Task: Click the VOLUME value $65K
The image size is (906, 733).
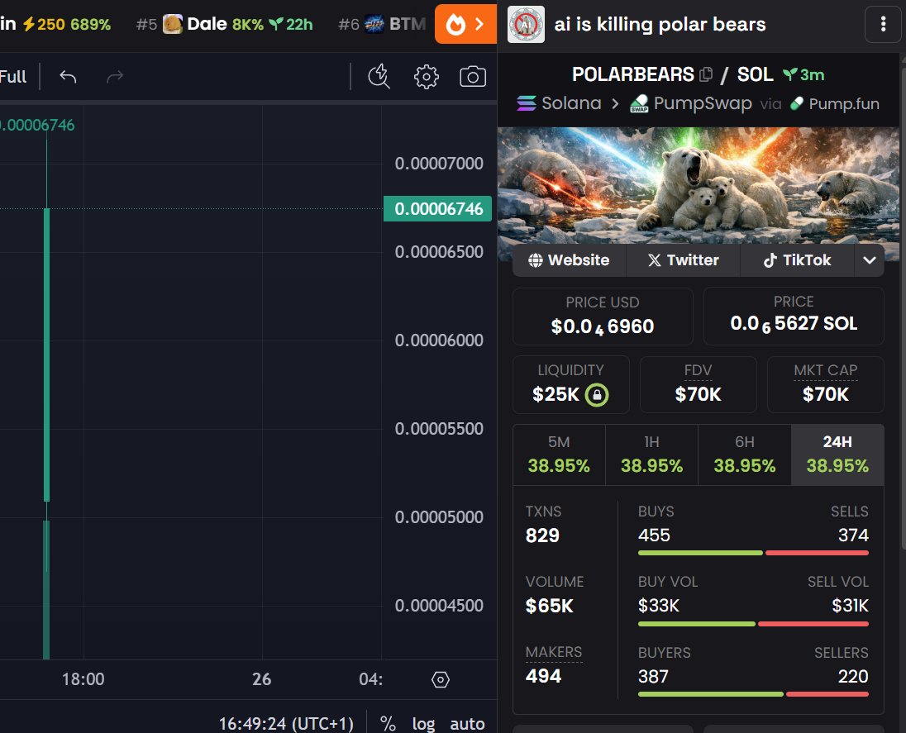Action: [x=549, y=606]
